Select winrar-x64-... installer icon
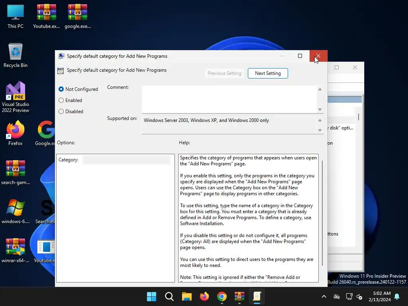 [x=16, y=250]
